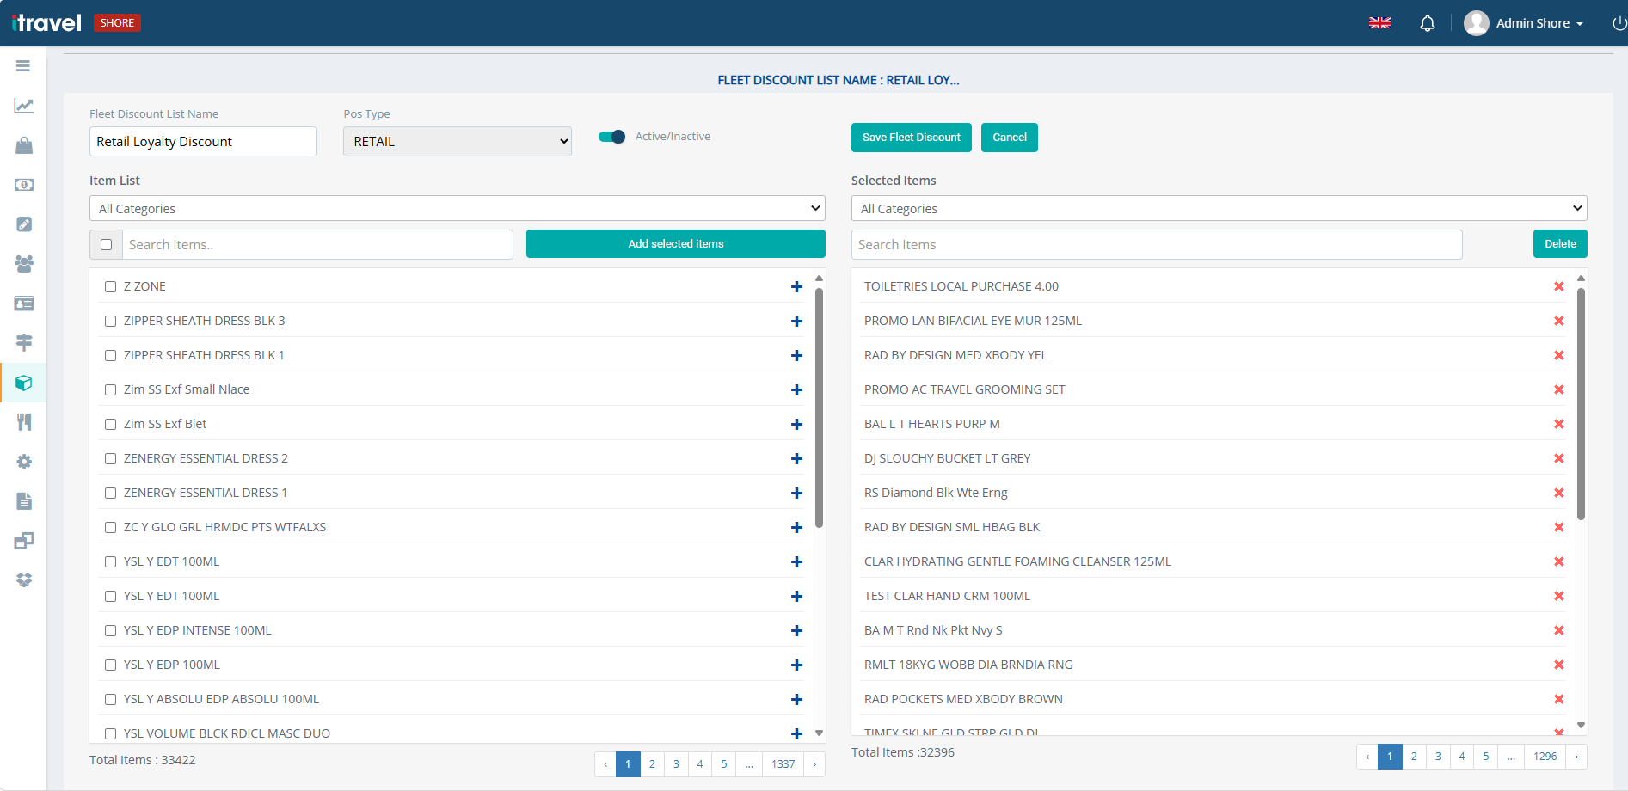
Task: Click the Save Fleet Discount button
Action: tap(911, 138)
